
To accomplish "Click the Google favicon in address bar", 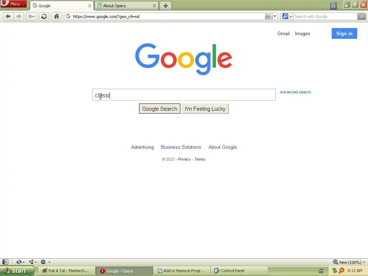I will [68, 17].
